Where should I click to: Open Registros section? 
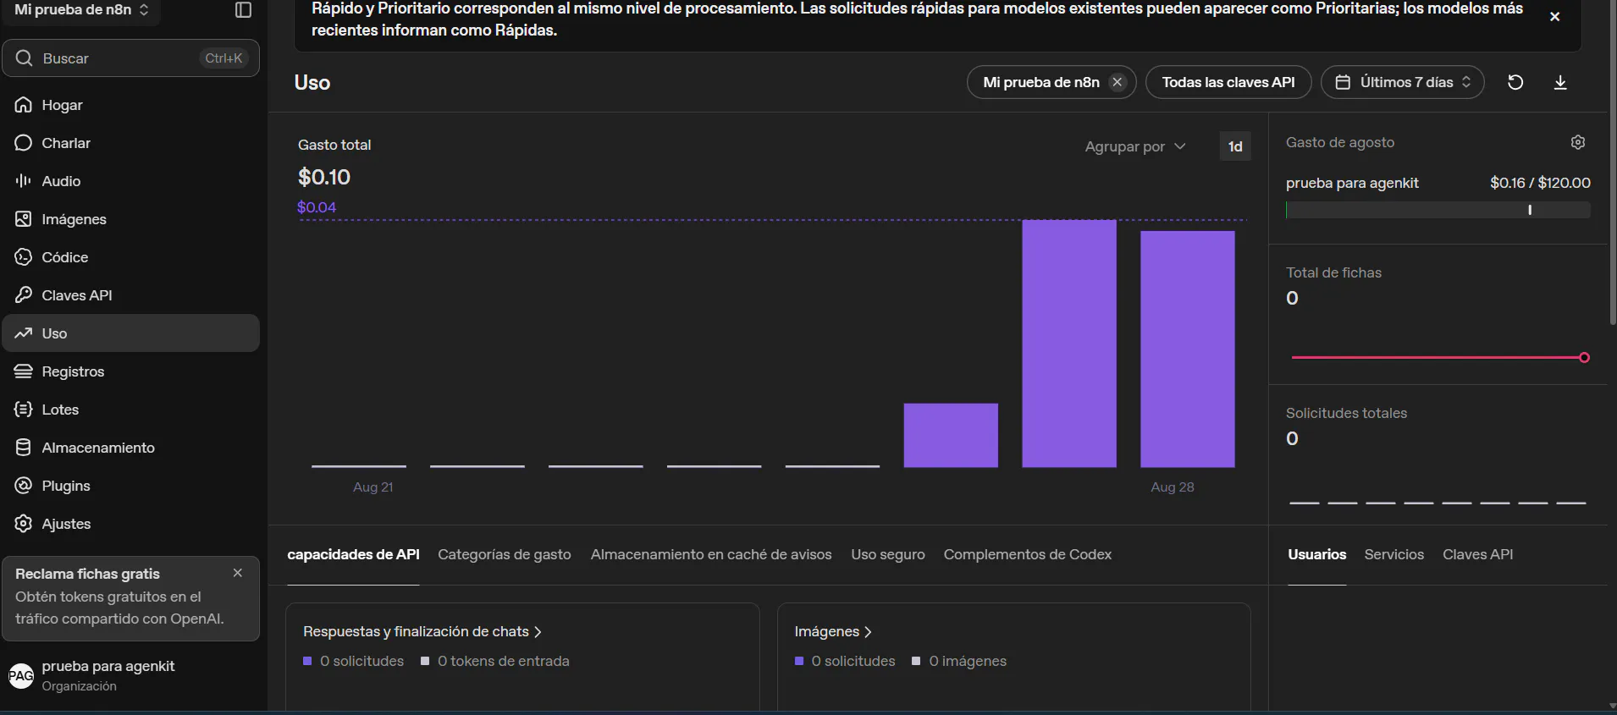point(130,371)
